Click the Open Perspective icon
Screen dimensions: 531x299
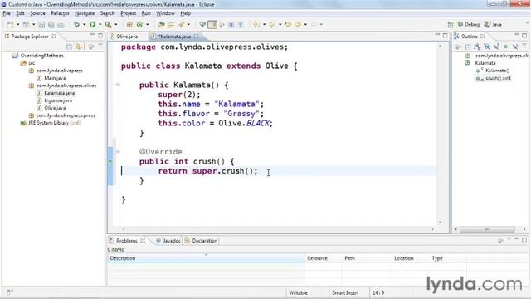450,24
